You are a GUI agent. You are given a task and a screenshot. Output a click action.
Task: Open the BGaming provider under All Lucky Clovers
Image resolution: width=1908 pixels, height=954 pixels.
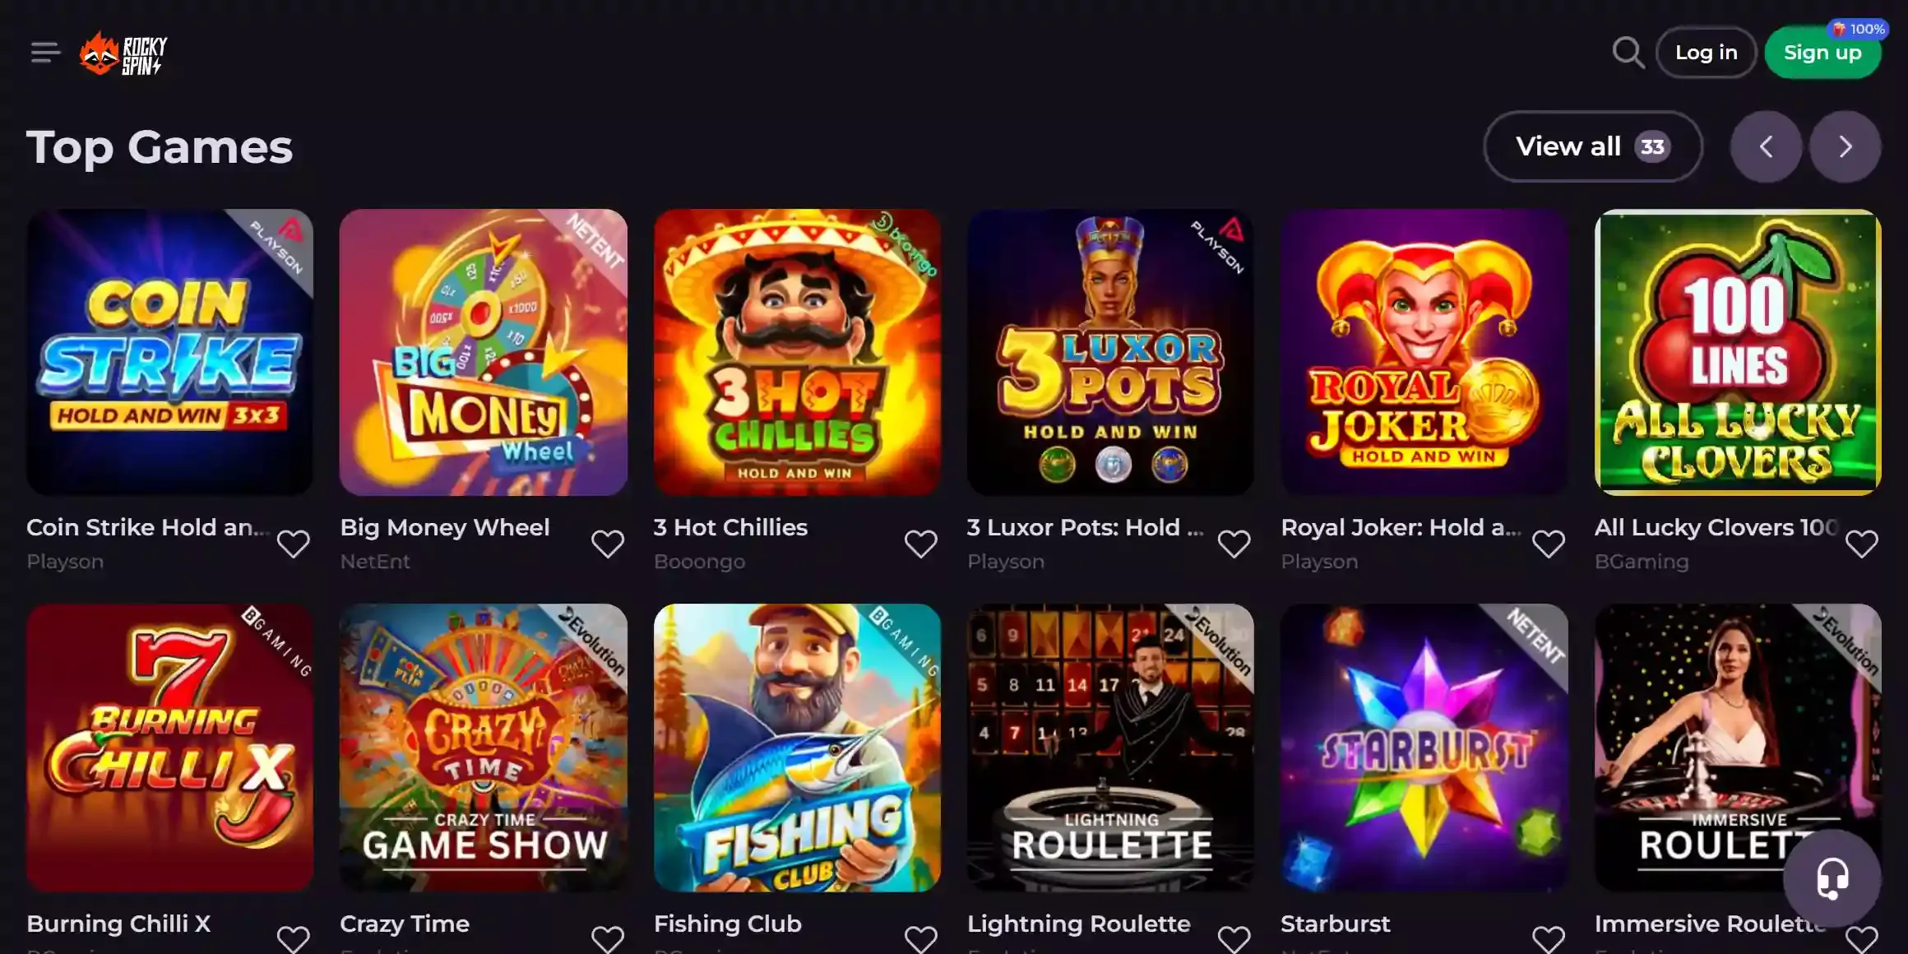1642,562
